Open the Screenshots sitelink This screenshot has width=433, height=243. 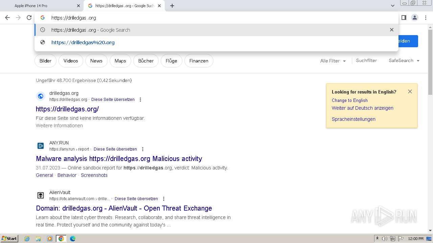tap(94, 175)
